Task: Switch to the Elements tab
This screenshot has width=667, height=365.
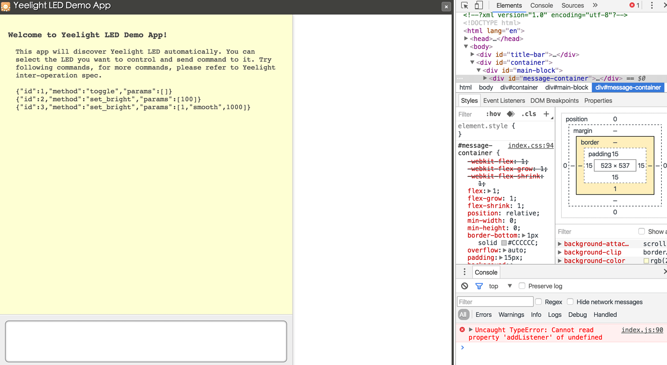Action: pyautogui.click(x=509, y=5)
